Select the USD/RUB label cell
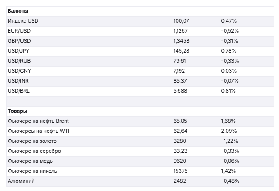279x191 pixels. tap(19, 61)
